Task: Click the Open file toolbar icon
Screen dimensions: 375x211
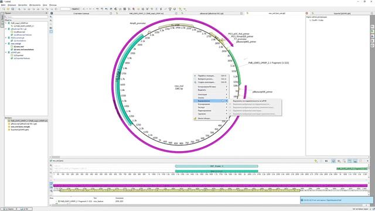Action: click(x=8, y=9)
